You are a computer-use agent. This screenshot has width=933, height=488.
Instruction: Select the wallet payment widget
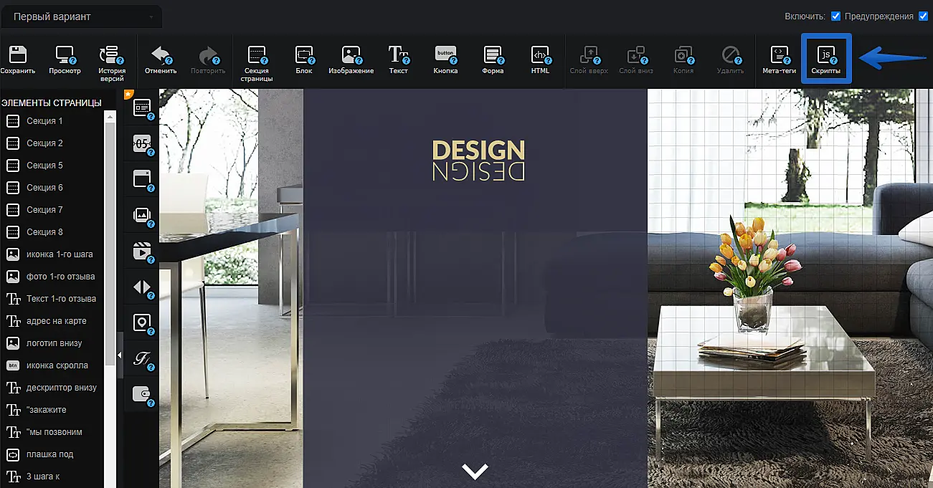pos(142,395)
